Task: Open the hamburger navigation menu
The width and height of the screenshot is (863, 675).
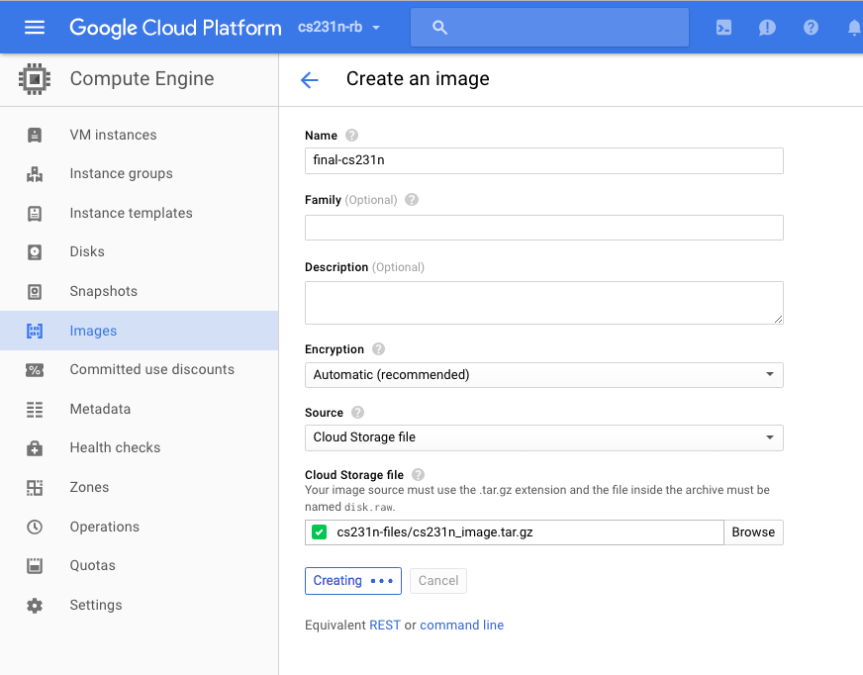Action: pos(35,27)
